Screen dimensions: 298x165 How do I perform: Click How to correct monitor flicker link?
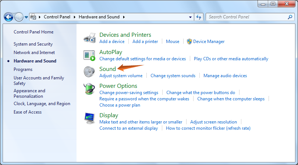208,128
